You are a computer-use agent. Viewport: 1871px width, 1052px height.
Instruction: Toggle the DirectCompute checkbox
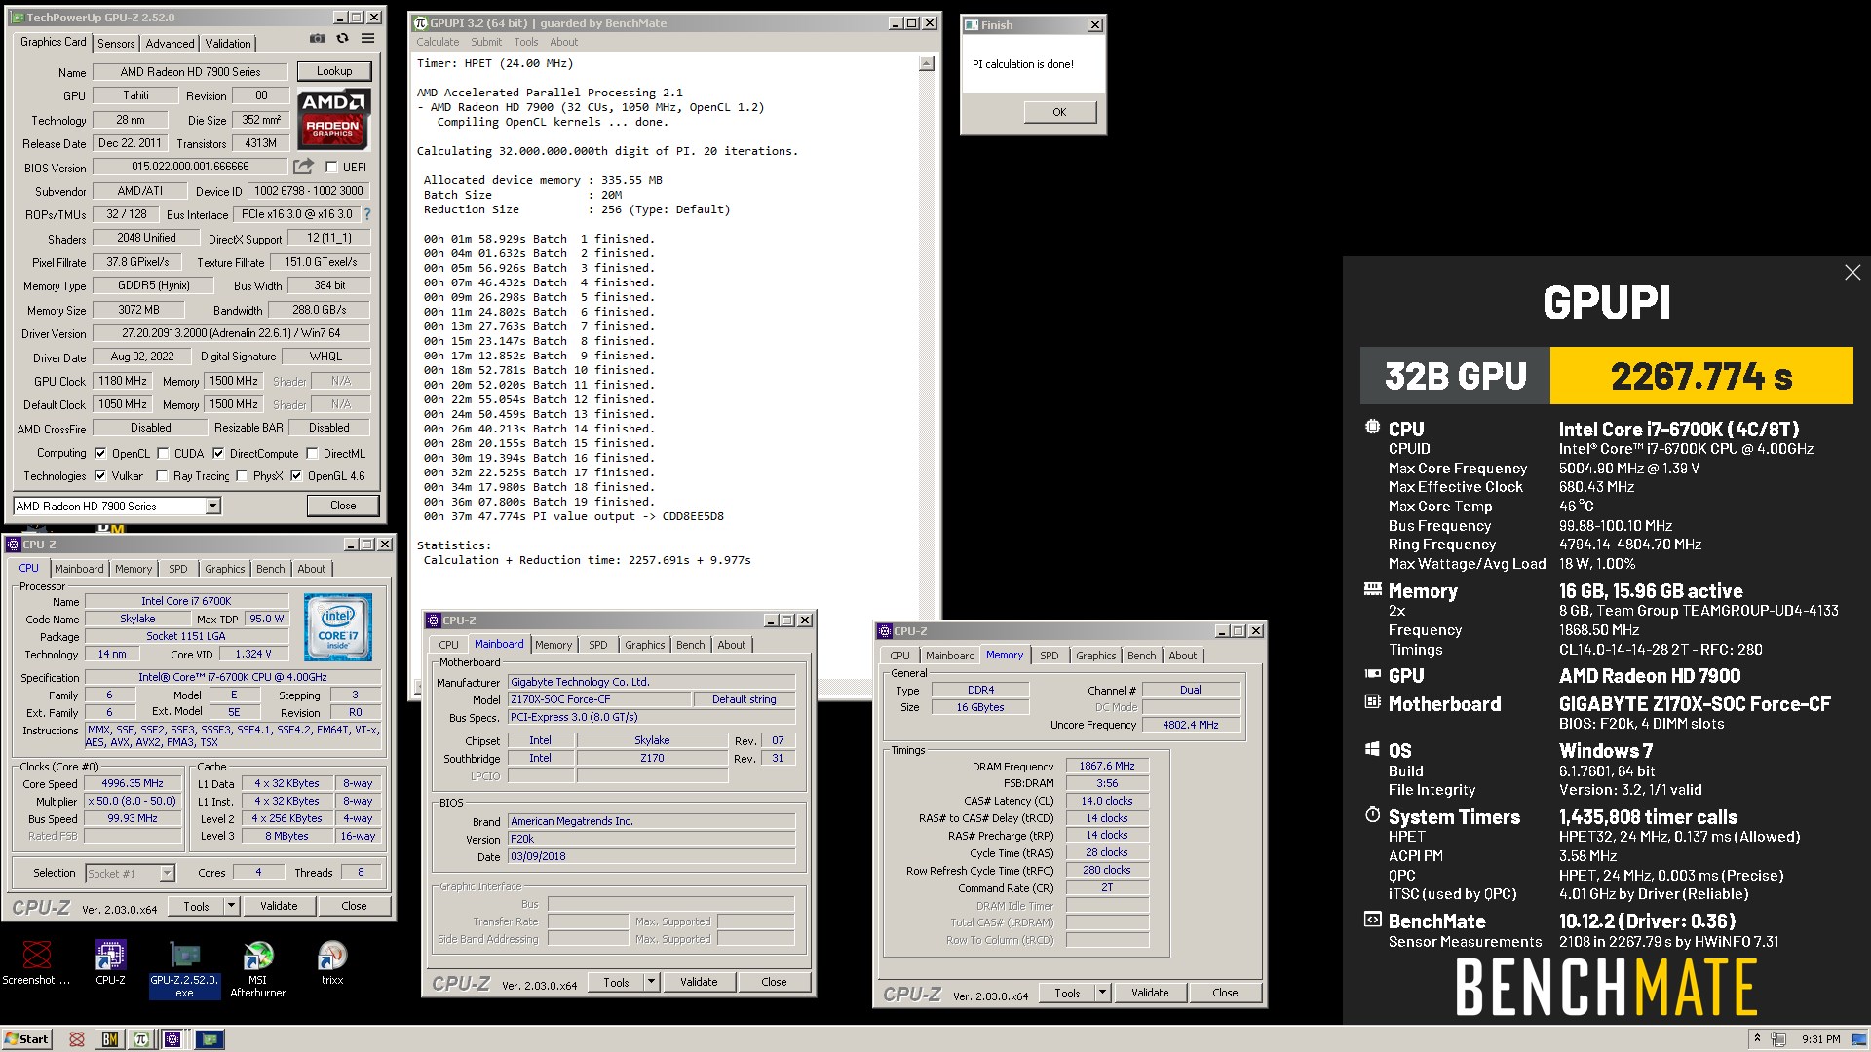point(218,453)
